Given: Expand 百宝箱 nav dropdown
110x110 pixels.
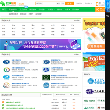Looking at the screenshot, I should 75,9.
